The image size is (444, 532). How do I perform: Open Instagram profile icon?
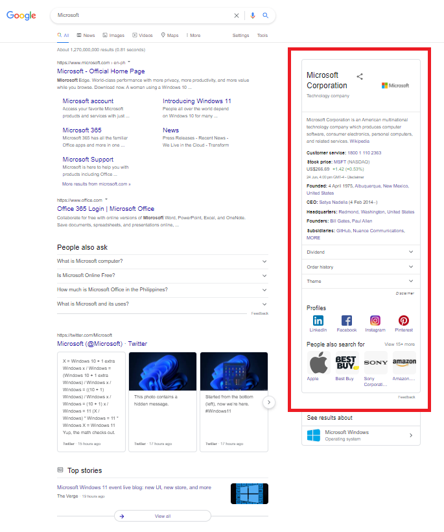[x=375, y=320]
